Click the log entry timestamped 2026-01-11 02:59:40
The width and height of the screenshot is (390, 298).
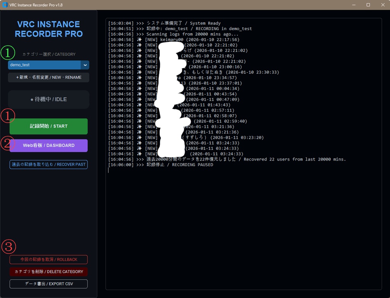(x=177, y=121)
